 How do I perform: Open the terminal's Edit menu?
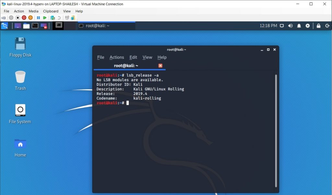tap(133, 57)
